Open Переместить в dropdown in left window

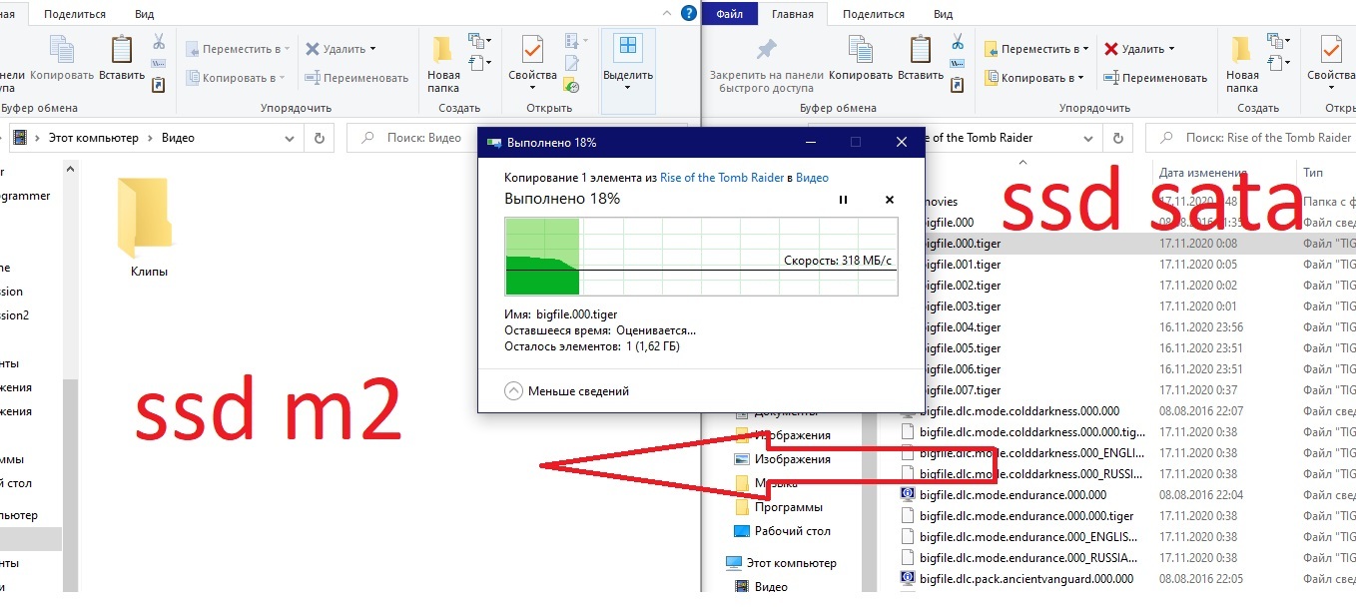(240, 49)
